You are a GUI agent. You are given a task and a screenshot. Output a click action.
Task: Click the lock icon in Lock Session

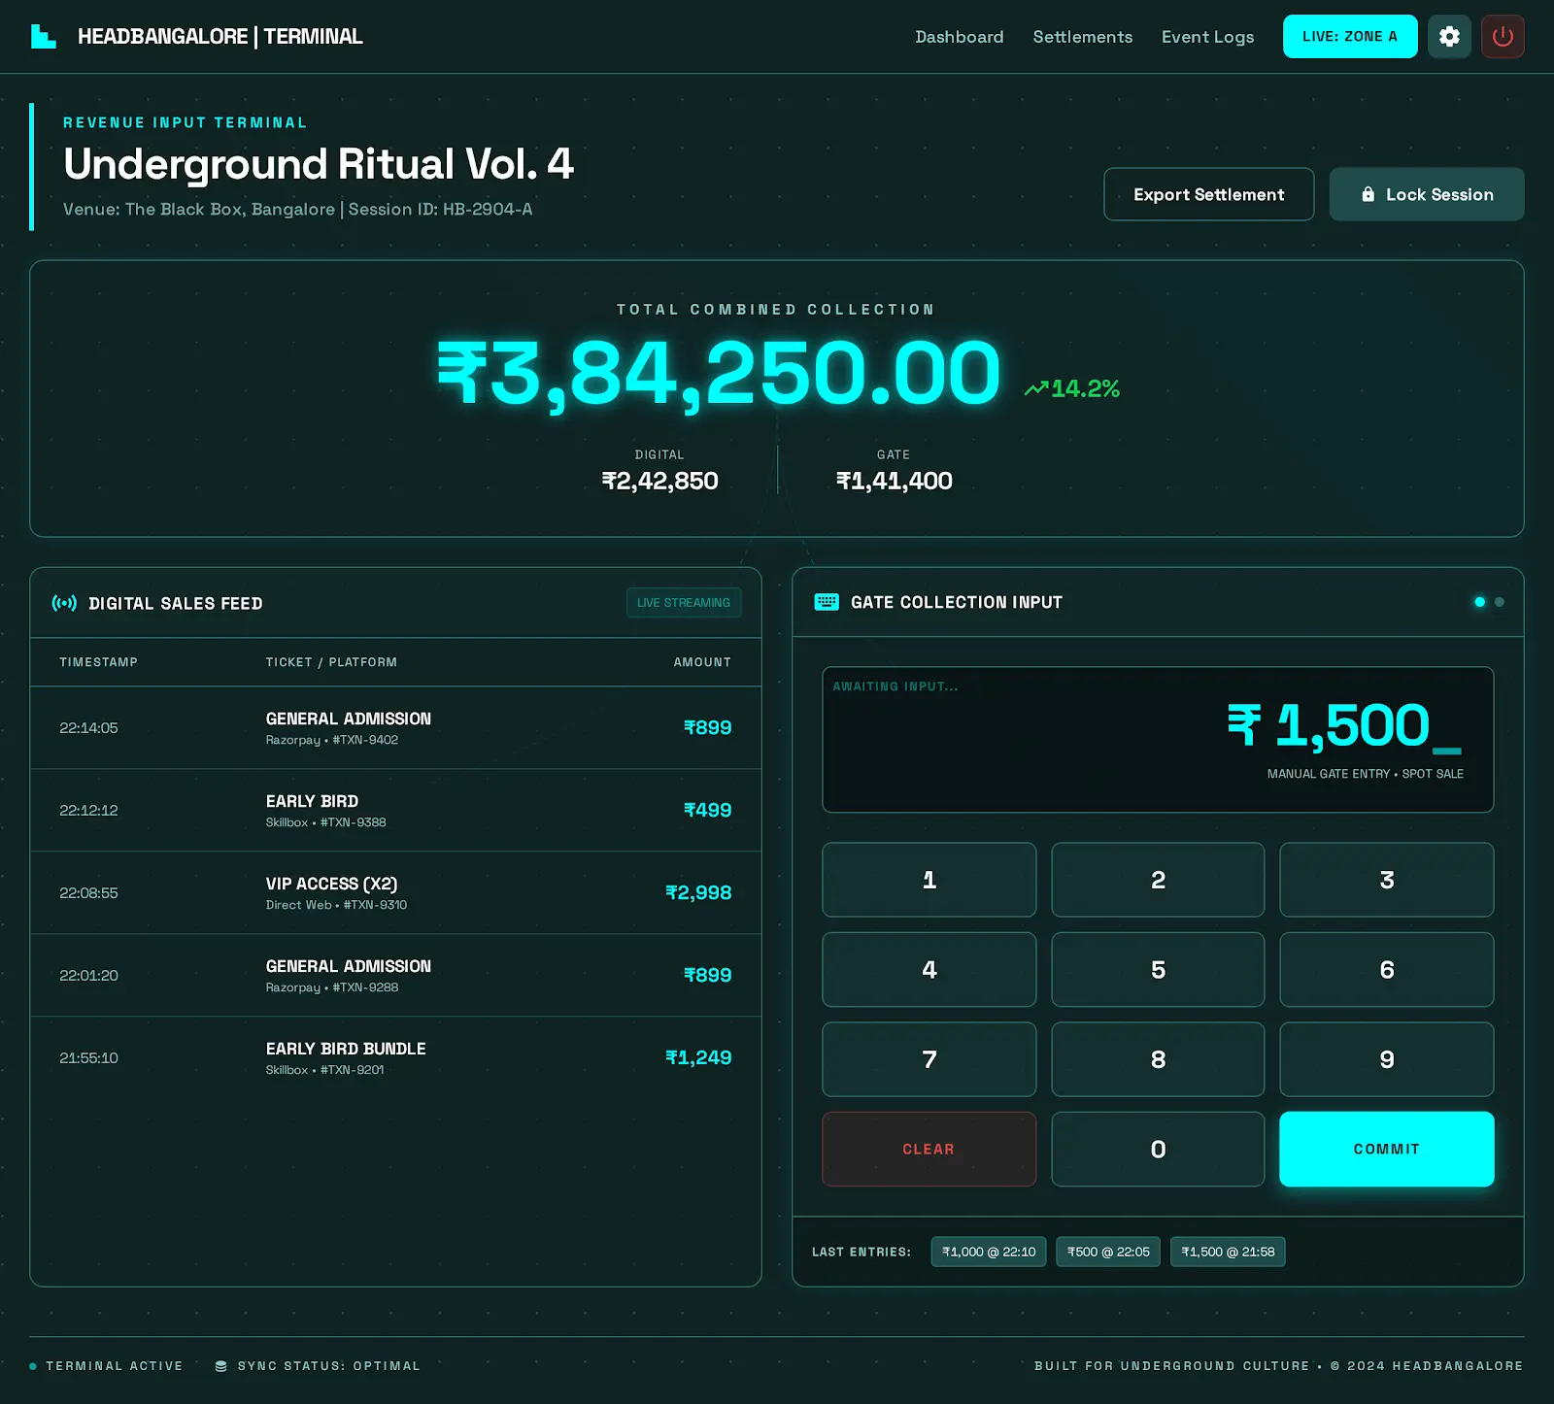click(x=1368, y=194)
